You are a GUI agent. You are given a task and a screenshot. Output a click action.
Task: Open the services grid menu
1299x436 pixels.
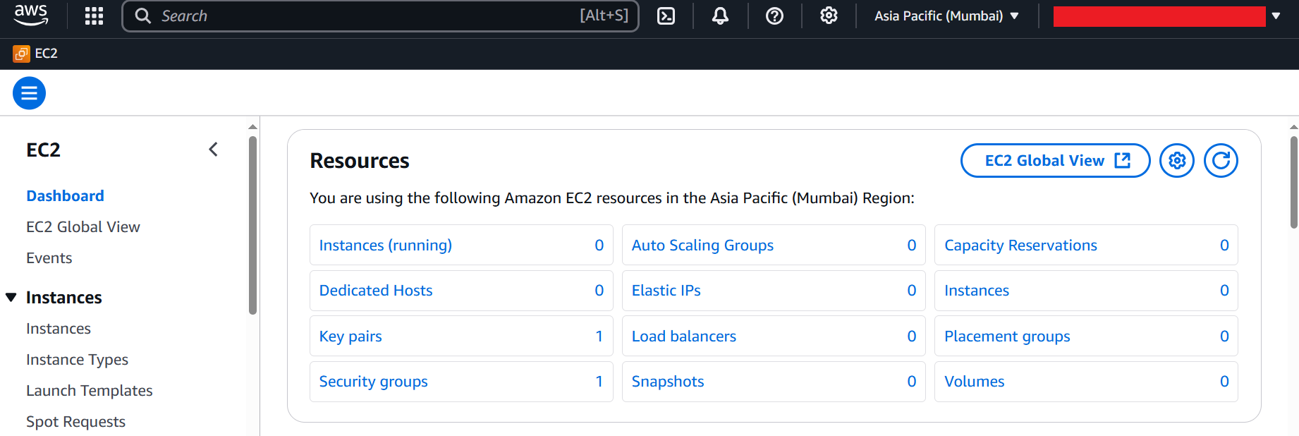(94, 16)
